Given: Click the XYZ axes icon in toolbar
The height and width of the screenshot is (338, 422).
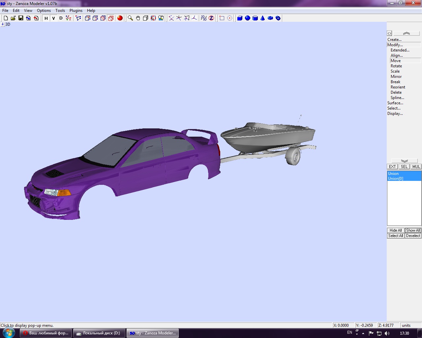Looking at the screenshot, I should [x=68, y=18].
